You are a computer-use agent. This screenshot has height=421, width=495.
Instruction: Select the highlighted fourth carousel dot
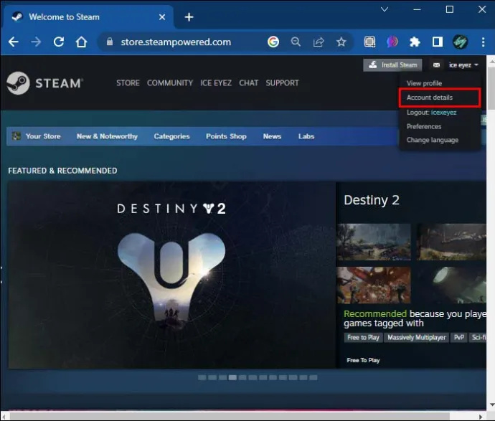pyautogui.click(x=232, y=377)
